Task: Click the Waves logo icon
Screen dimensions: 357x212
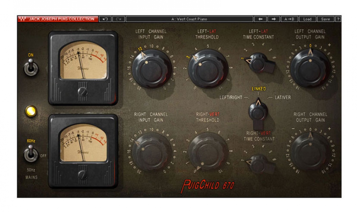Action: click(x=22, y=19)
